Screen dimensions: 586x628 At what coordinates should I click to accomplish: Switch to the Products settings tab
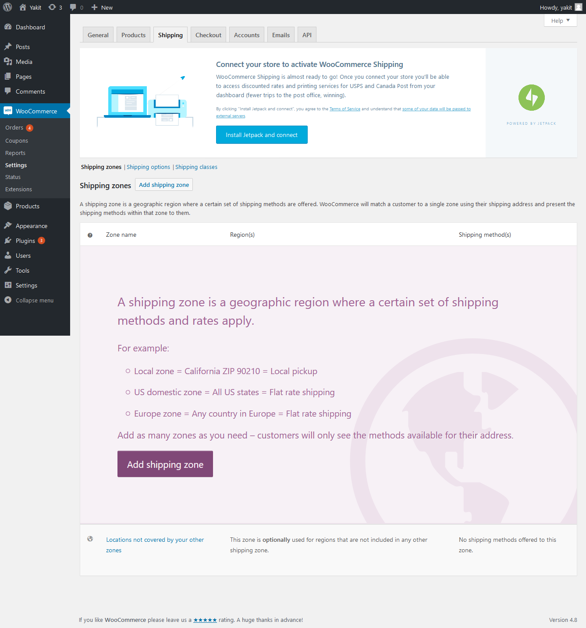pyautogui.click(x=133, y=35)
